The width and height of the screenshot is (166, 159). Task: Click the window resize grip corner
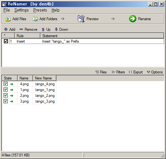click(x=162, y=155)
